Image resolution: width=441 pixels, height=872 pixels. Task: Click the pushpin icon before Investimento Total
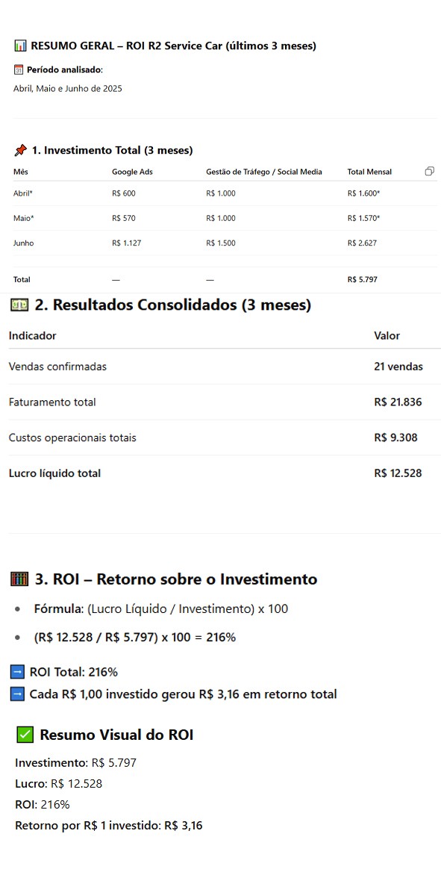coord(21,150)
